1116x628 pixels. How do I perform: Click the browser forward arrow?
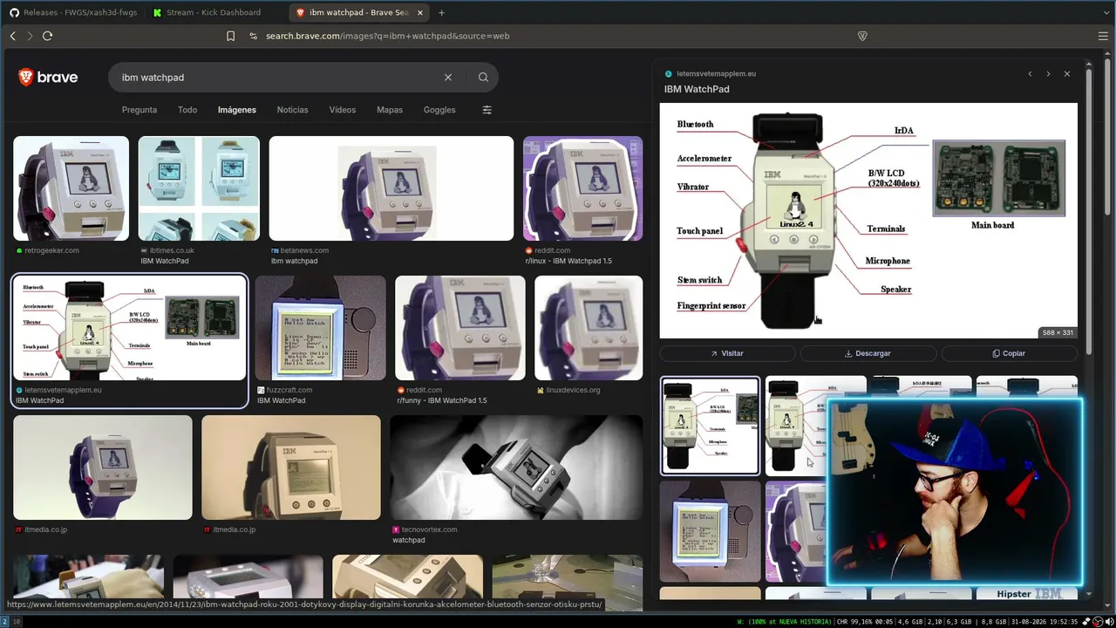click(x=30, y=36)
